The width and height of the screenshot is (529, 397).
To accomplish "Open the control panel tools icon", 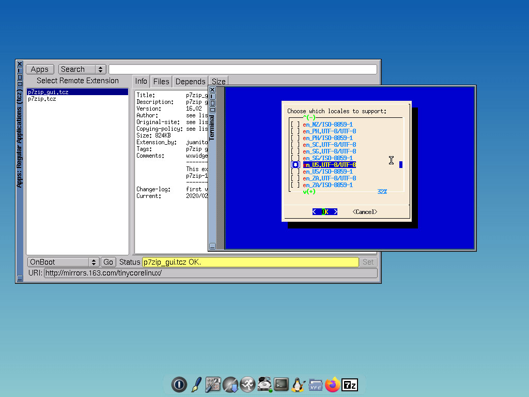I will coord(213,385).
